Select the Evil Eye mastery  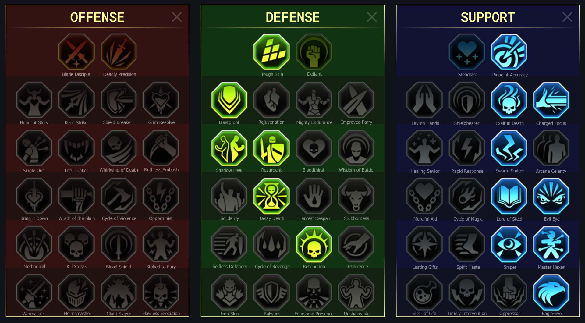[x=551, y=196]
